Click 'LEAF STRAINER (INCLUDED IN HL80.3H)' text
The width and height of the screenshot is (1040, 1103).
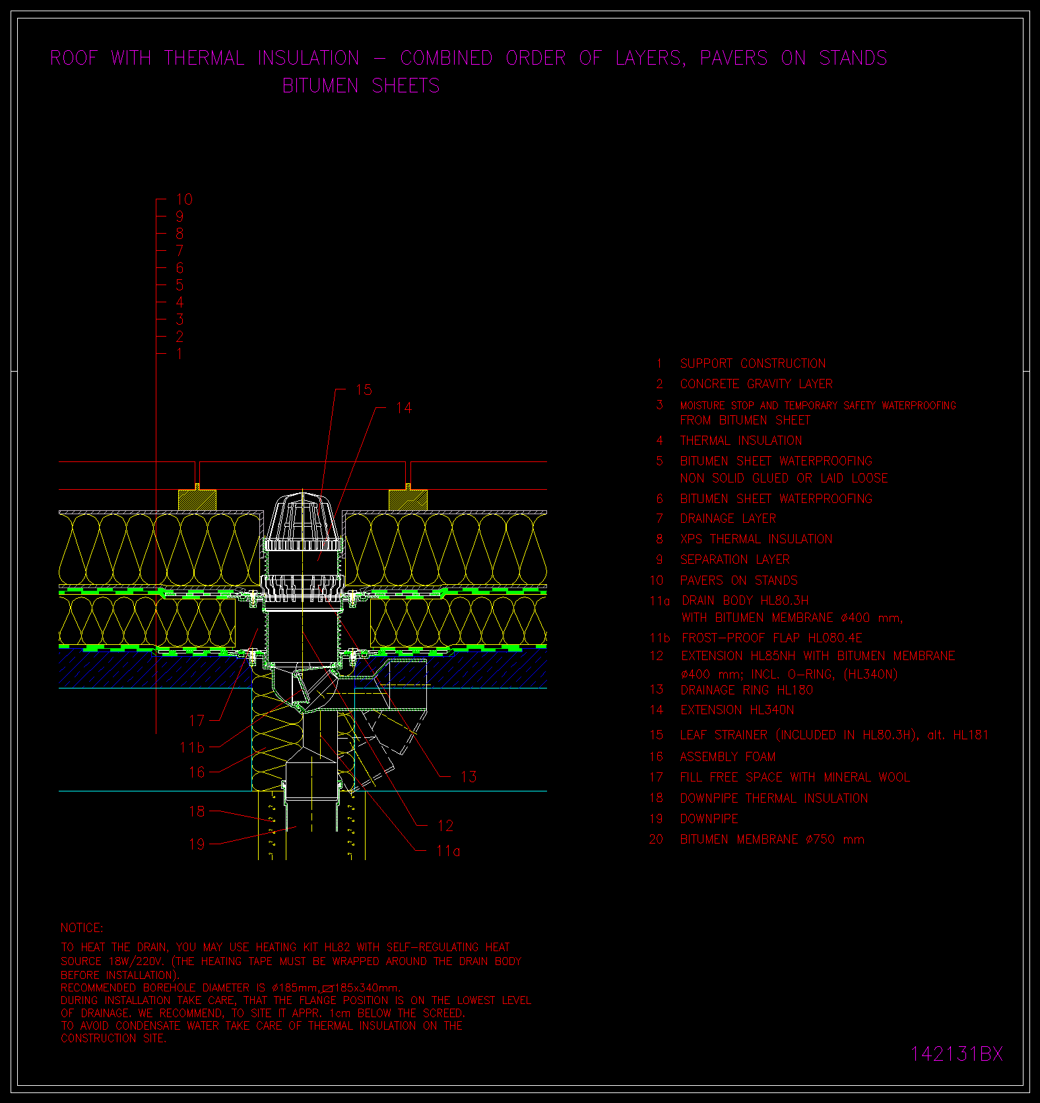[799, 735]
